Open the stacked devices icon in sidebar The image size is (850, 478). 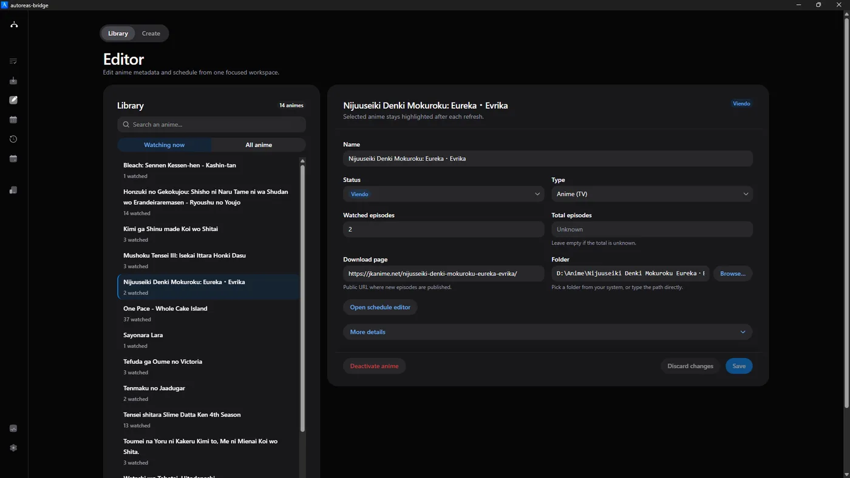(x=13, y=190)
